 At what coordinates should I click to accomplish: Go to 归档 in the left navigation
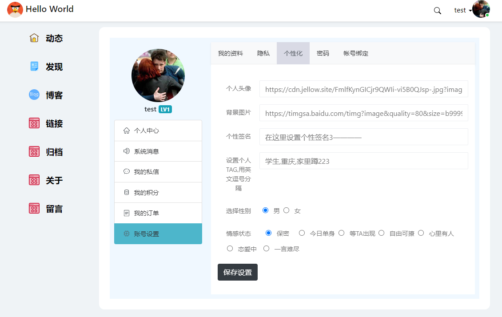tap(54, 152)
